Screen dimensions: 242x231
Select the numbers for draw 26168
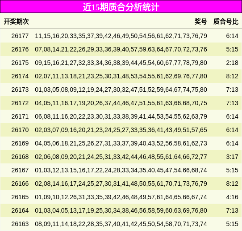tap(121, 157)
